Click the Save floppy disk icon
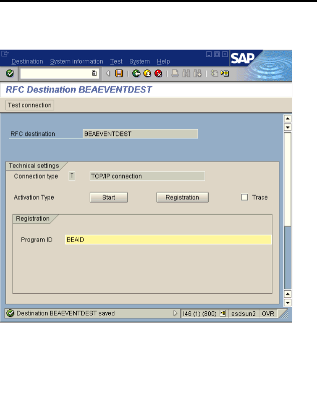 [x=119, y=74]
